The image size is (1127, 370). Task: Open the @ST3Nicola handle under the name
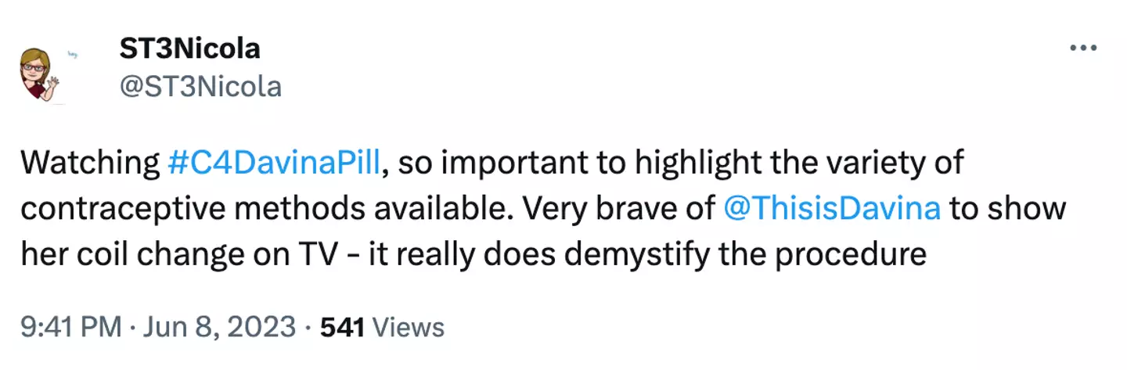[x=200, y=86]
